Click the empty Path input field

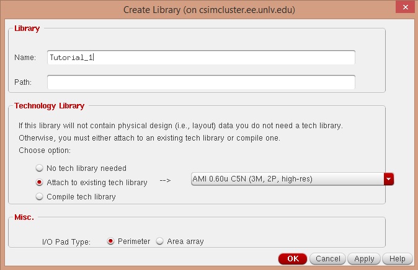click(x=200, y=82)
